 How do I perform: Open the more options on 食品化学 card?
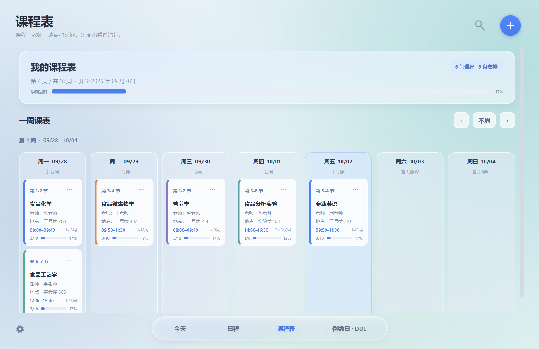(x=69, y=189)
